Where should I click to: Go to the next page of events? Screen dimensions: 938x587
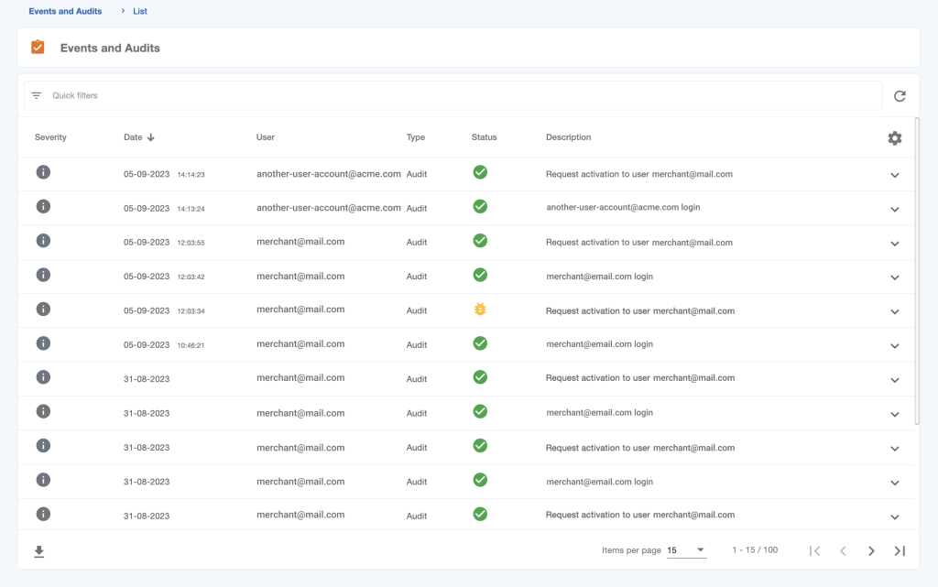point(871,550)
